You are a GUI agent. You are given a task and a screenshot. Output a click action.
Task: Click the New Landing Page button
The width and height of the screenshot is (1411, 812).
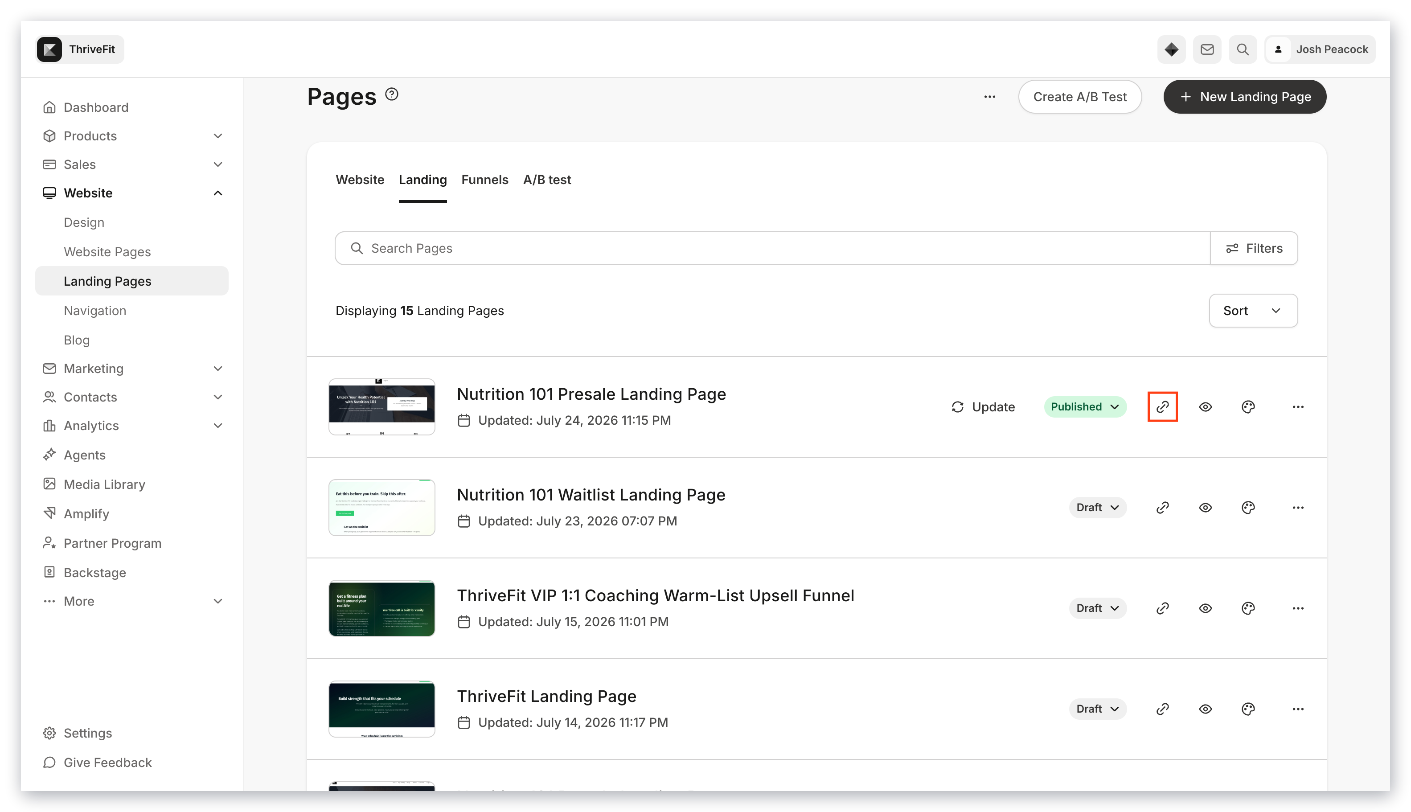pos(1244,97)
